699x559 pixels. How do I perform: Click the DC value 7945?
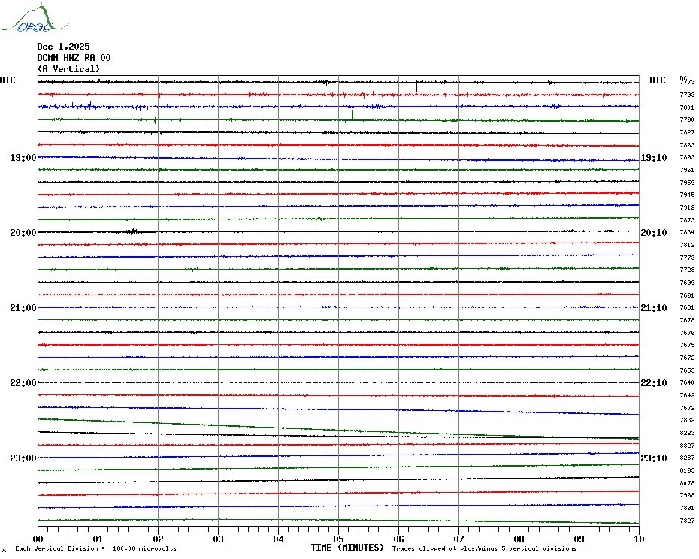tap(687, 195)
